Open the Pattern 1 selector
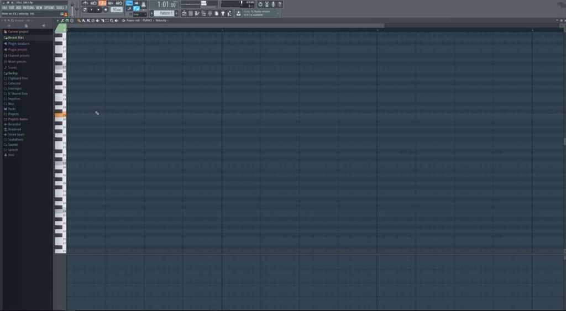Screen dimensions: 566x311 pyautogui.click(x=164, y=13)
